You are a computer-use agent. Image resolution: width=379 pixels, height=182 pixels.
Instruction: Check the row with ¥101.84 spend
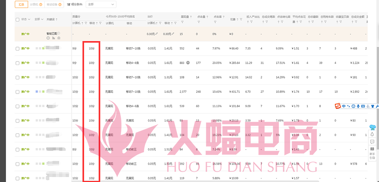pos(17,106)
